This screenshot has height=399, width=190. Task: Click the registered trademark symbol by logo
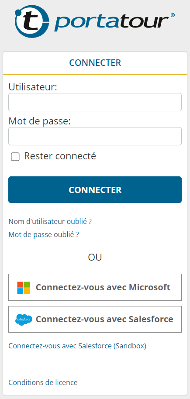(x=173, y=15)
